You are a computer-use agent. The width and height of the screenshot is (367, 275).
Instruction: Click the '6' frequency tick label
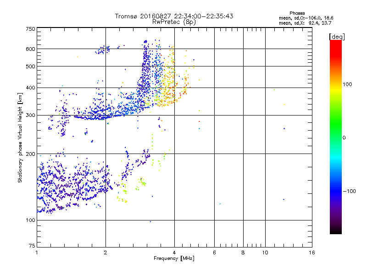click(x=214, y=253)
